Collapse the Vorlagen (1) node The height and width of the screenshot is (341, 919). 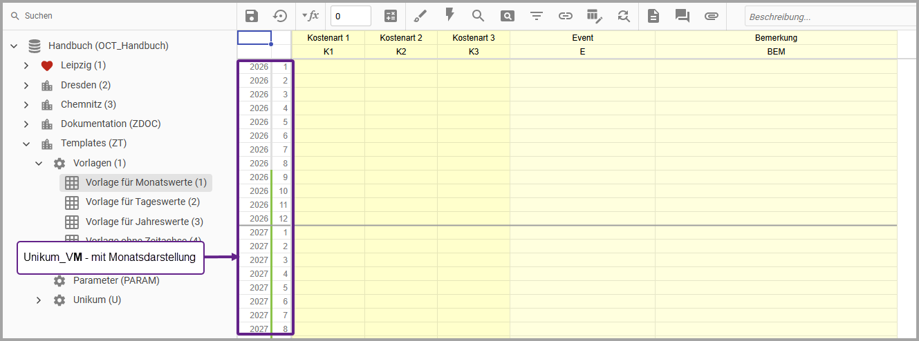[39, 164]
